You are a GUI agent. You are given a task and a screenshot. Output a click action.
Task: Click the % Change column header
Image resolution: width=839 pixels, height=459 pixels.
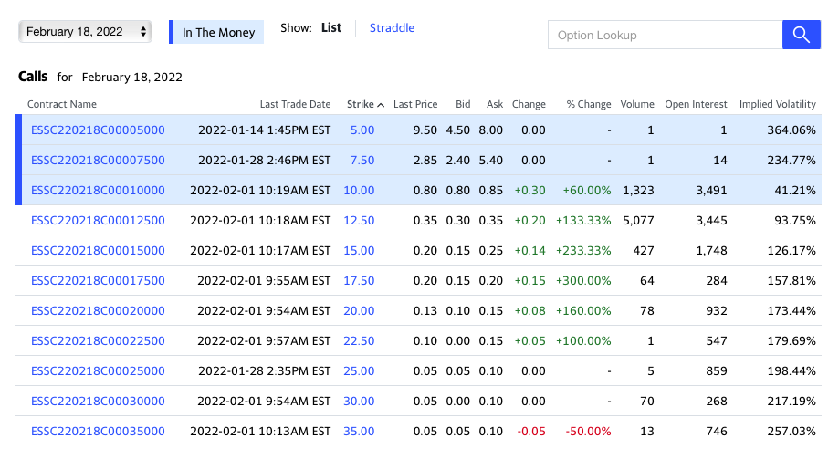[x=589, y=104]
